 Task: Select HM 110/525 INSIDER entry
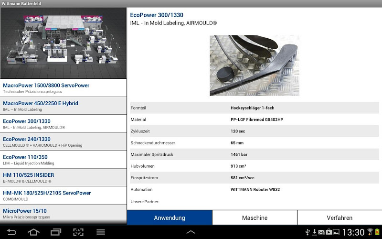[x=64, y=177]
